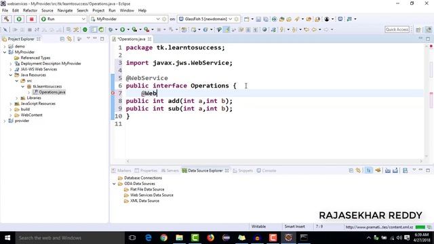Viewport: 434px width, 244px height.
Task: Switch to the Properties tab
Action: (x=146, y=171)
